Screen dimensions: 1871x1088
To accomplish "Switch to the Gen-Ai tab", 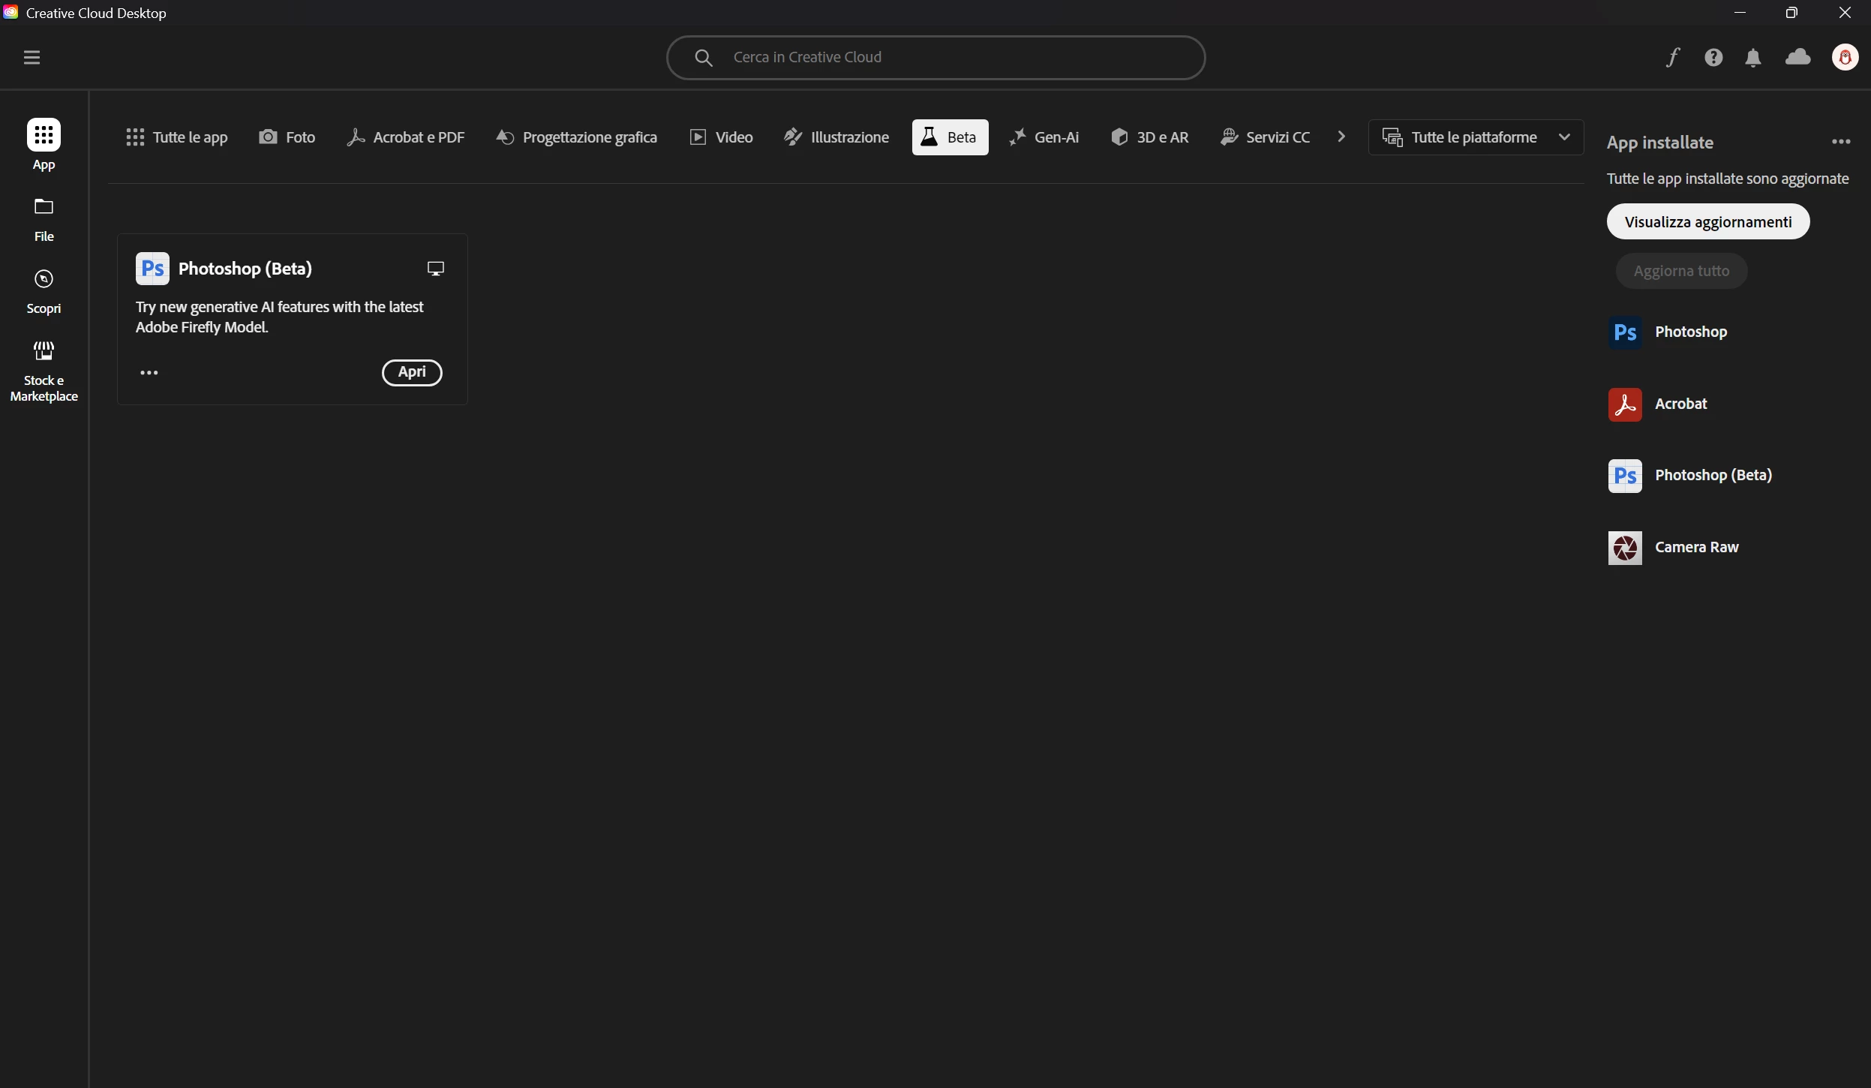I will [1044, 137].
